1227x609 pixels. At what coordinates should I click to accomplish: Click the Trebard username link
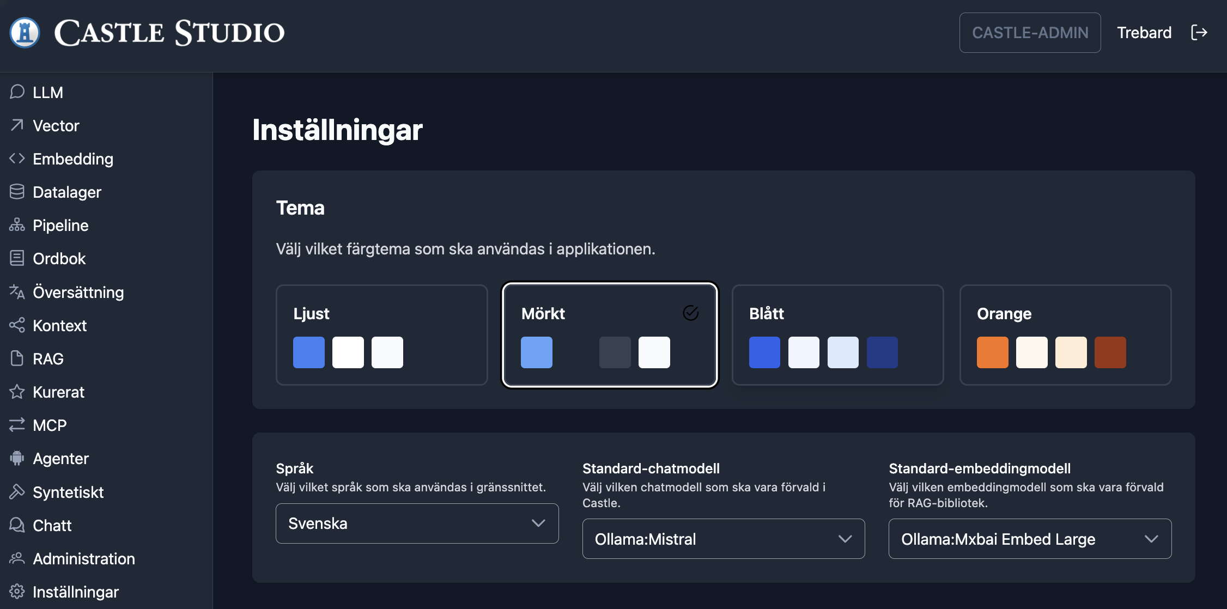tap(1144, 33)
